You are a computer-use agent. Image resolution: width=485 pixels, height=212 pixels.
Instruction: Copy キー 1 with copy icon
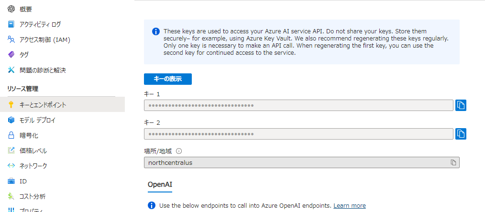(461, 105)
